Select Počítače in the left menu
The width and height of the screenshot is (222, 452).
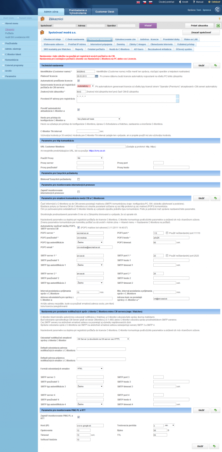click(x=10, y=33)
